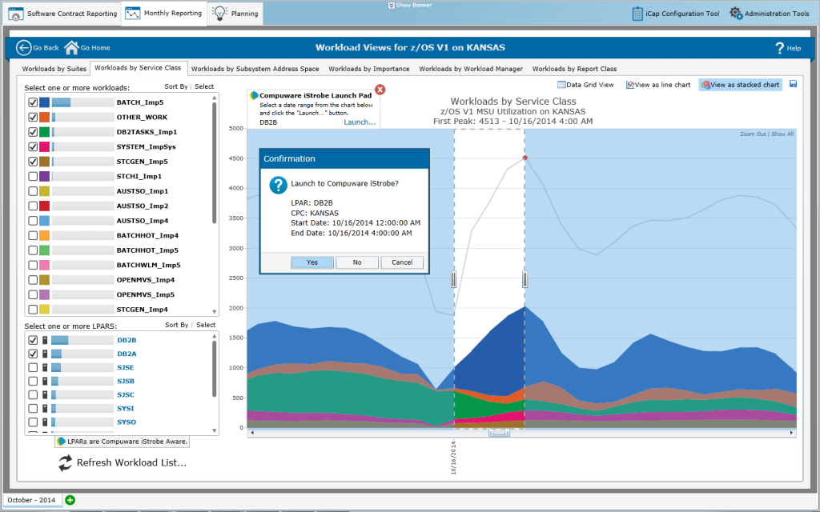Click the Data Grid View icon
Image resolution: width=820 pixels, height=512 pixels.
pos(561,85)
